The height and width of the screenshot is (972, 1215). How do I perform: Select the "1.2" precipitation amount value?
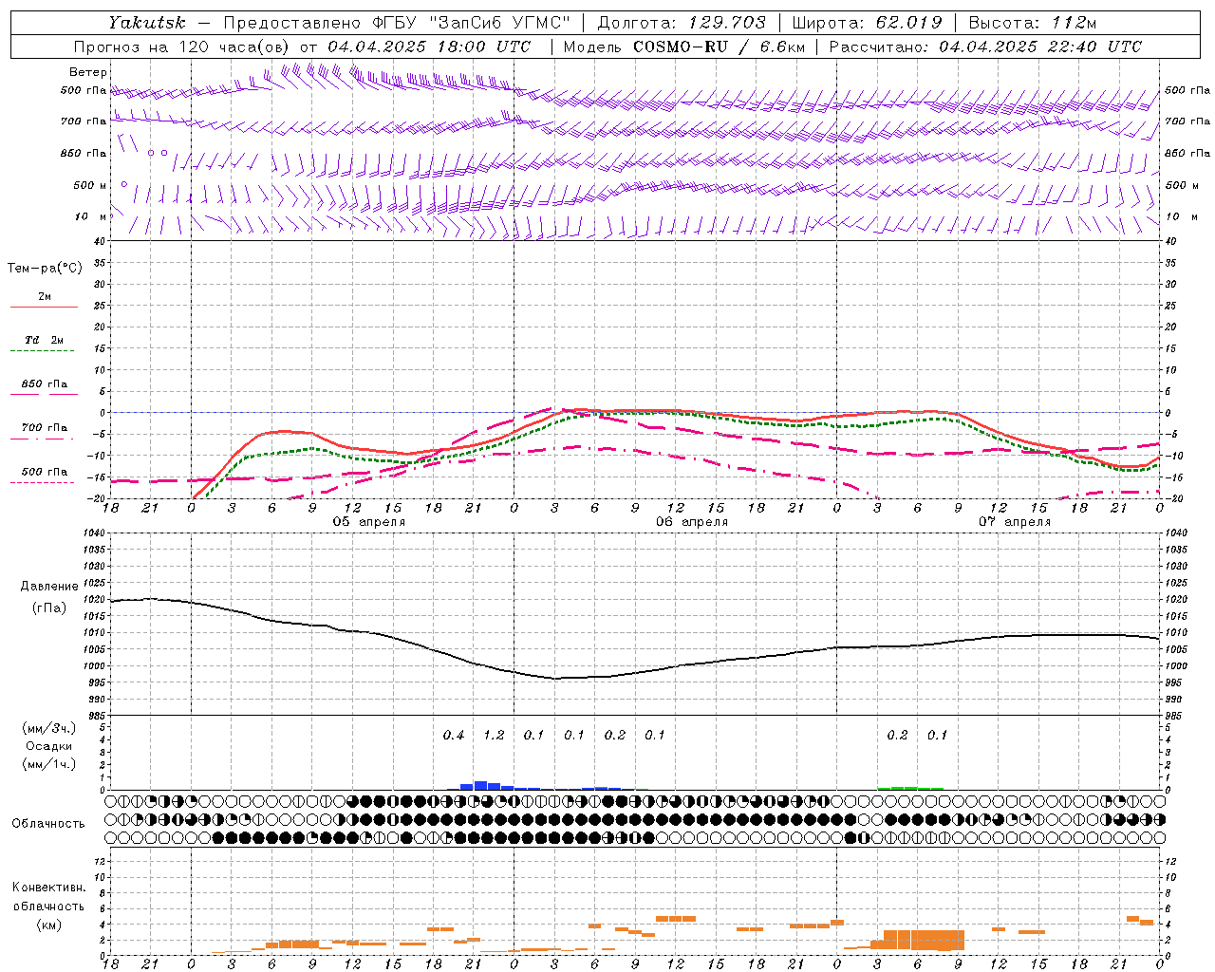coord(494,735)
